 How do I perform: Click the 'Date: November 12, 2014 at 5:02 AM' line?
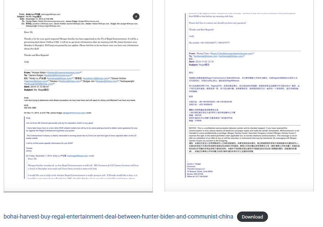click(37, 19)
